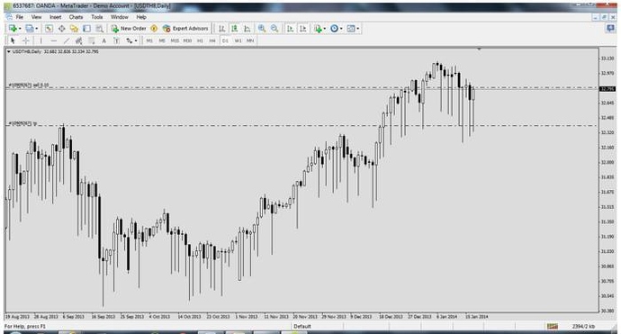
Task: Open the Strategy Tester icon
Action: point(99,29)
